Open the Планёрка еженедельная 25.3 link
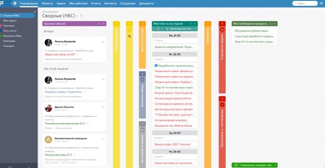This screenshot has width=325, height=168. (x=65, y=123)
